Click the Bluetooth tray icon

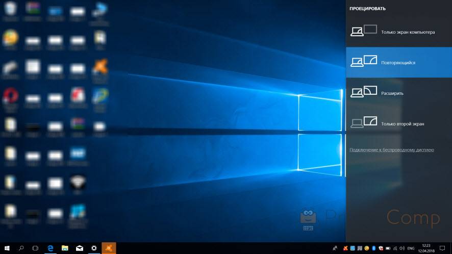[373, 248]
